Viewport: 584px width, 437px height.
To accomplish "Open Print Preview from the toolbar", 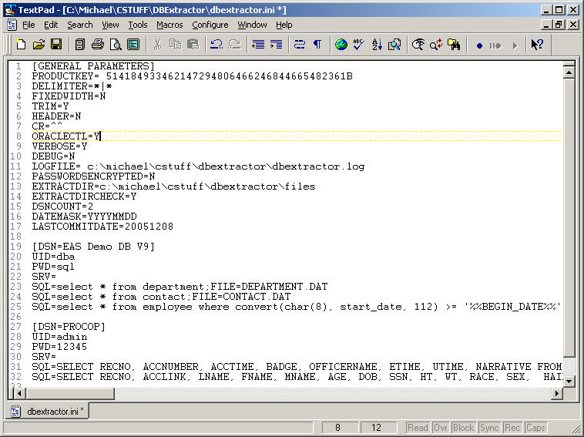I will click(x=115, y=45).
